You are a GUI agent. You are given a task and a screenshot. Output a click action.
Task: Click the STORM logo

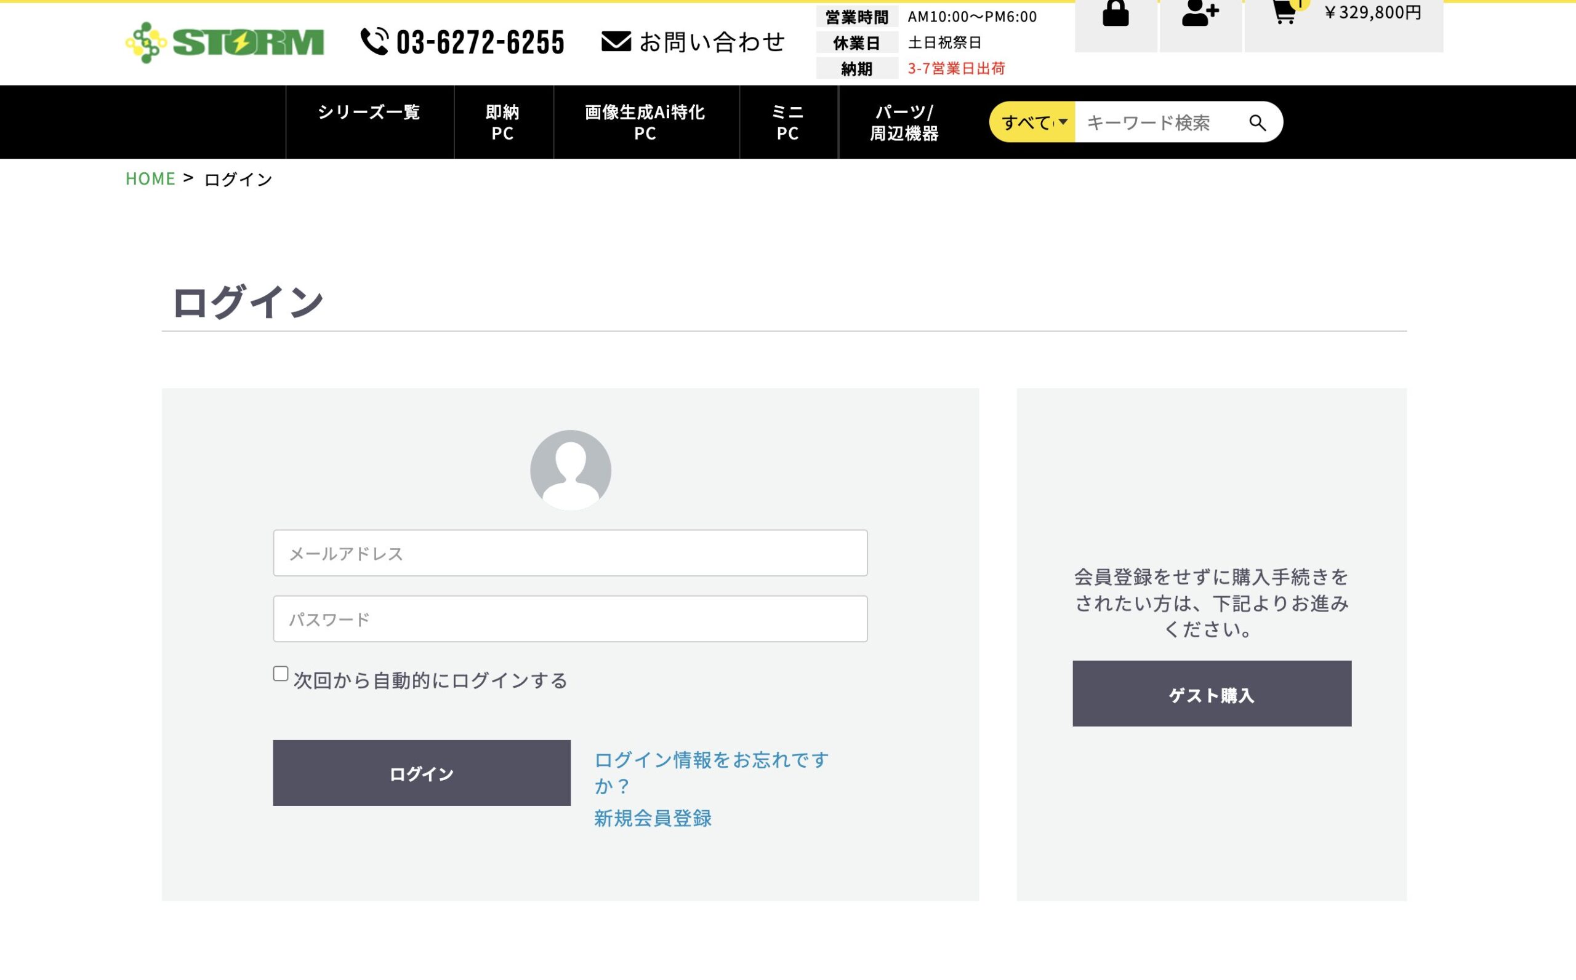click(x=225, y=43)
